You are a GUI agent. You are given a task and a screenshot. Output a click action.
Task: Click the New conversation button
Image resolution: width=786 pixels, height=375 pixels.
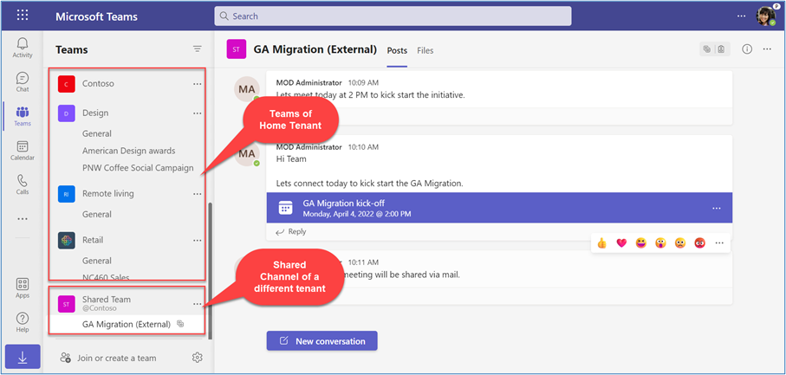tap(322, 341)
